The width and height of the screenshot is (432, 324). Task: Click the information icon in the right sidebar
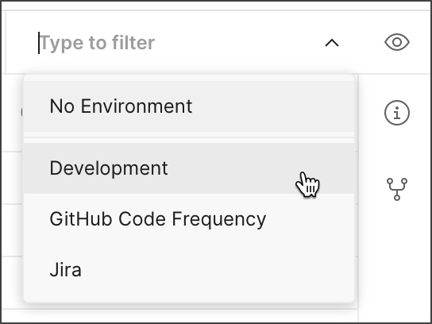click(x=397, y=113)
